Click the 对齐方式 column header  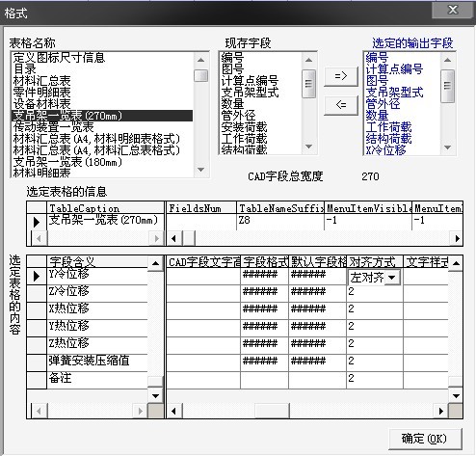pyautogui.click(x=375, y=262)
